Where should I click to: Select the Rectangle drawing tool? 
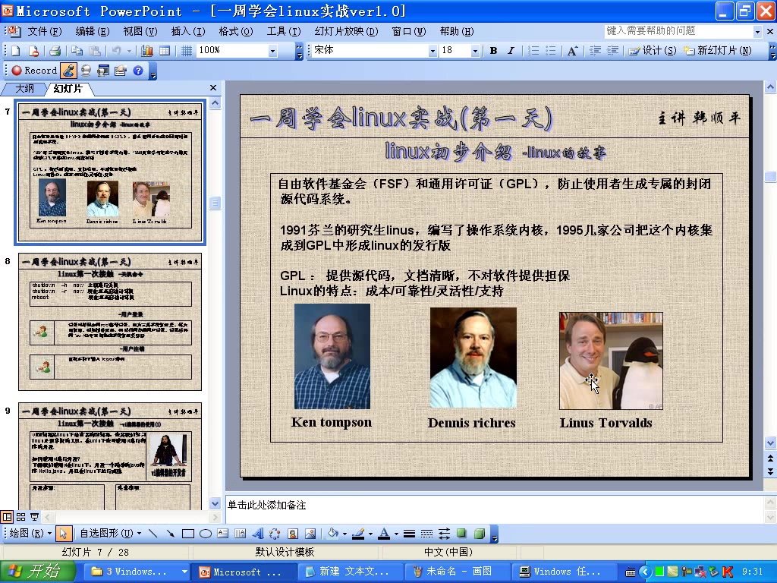[188, 534]
